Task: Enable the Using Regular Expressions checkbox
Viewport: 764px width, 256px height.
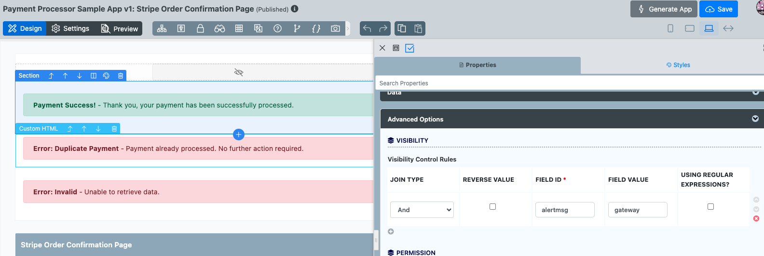Action: (710, 206)
